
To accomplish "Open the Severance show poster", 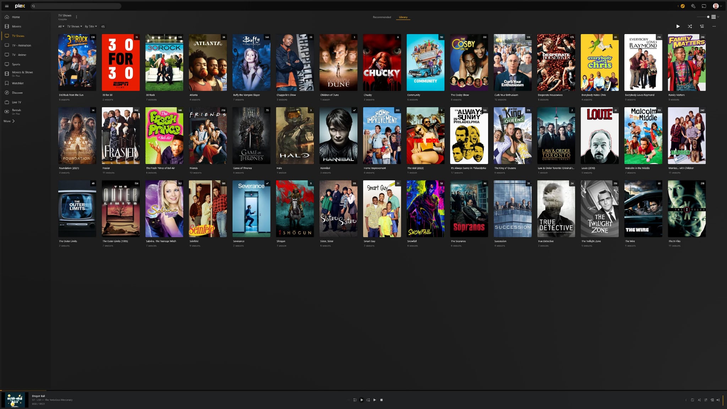I will tap(251, 209).
